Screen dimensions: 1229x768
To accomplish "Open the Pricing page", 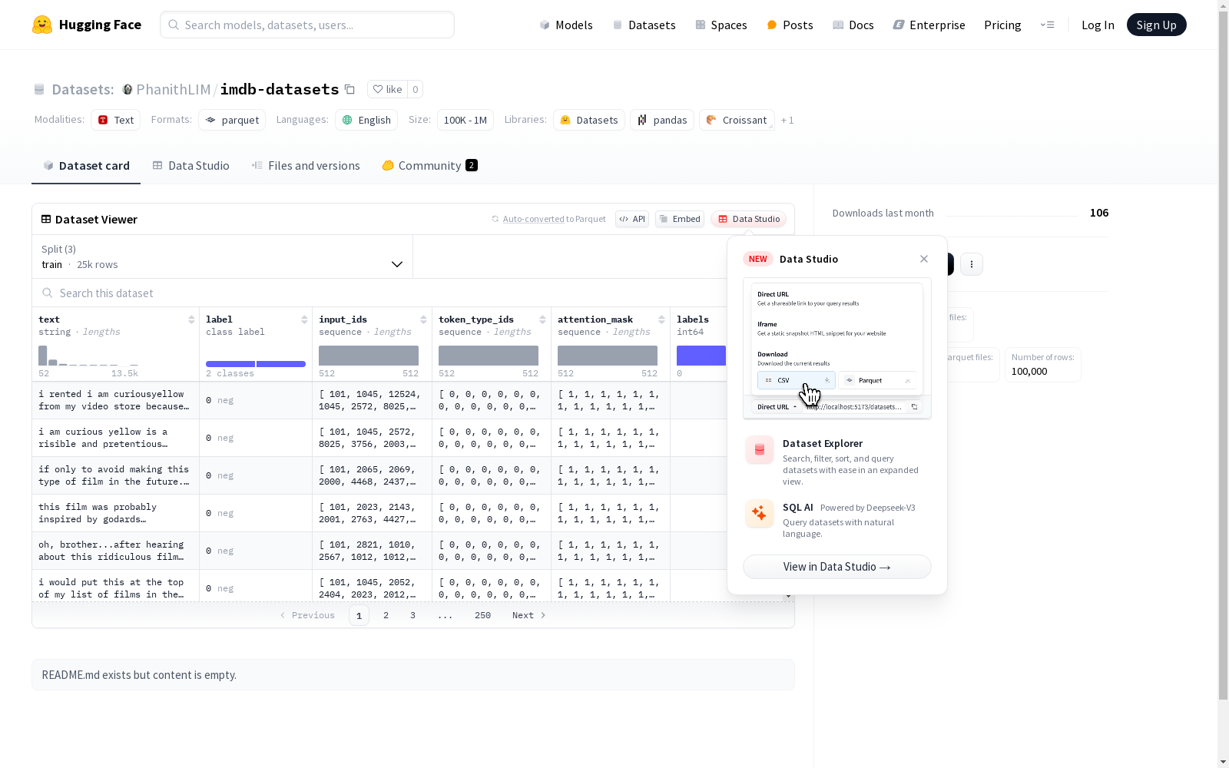I will 1002,25.
